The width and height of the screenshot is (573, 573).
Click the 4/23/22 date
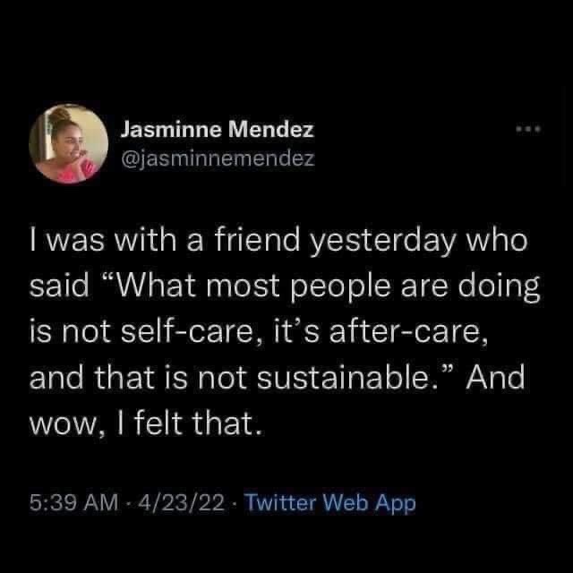tap(186, 503)
